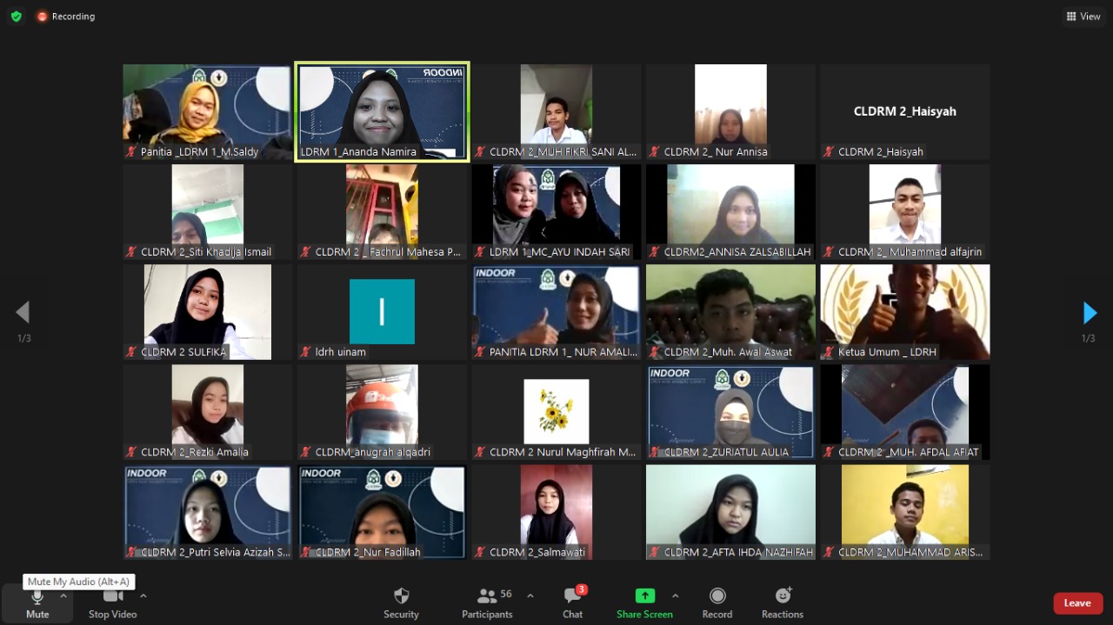This screenshot has width=1113, height=625.
Task: Go to previous gallery page arrow
Action: pos(23,312)
